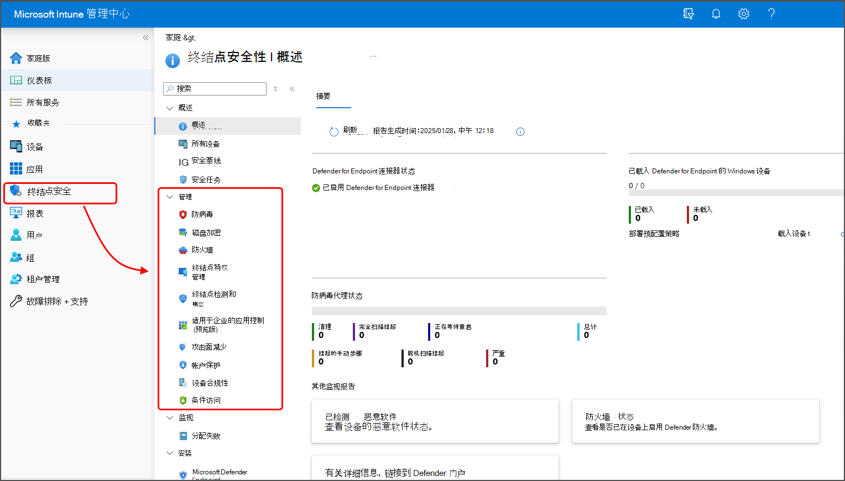Select 概述 in the blade menu
The width and height of the screenshot is (845, 481).
pyautogui.click(x=228, y=126)
